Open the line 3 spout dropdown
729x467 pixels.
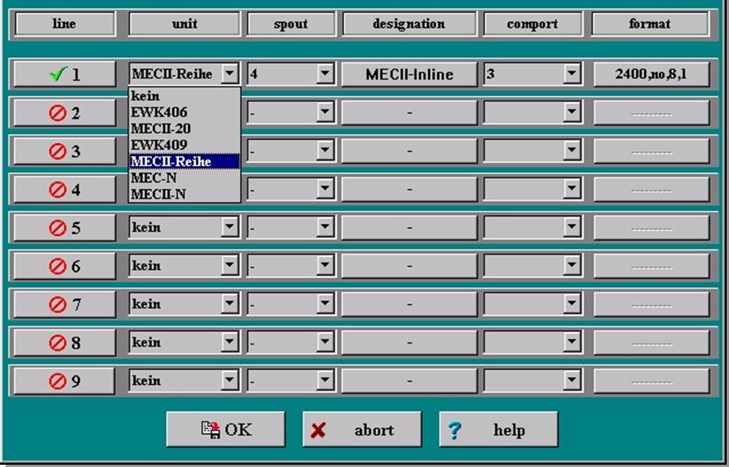(x=325, y=151)
